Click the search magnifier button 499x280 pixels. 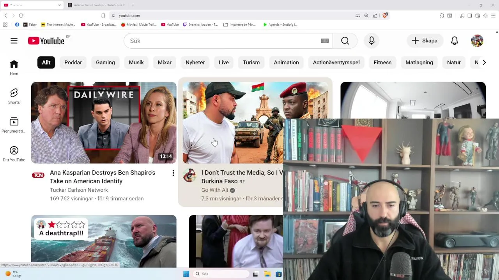click(345, 41)
